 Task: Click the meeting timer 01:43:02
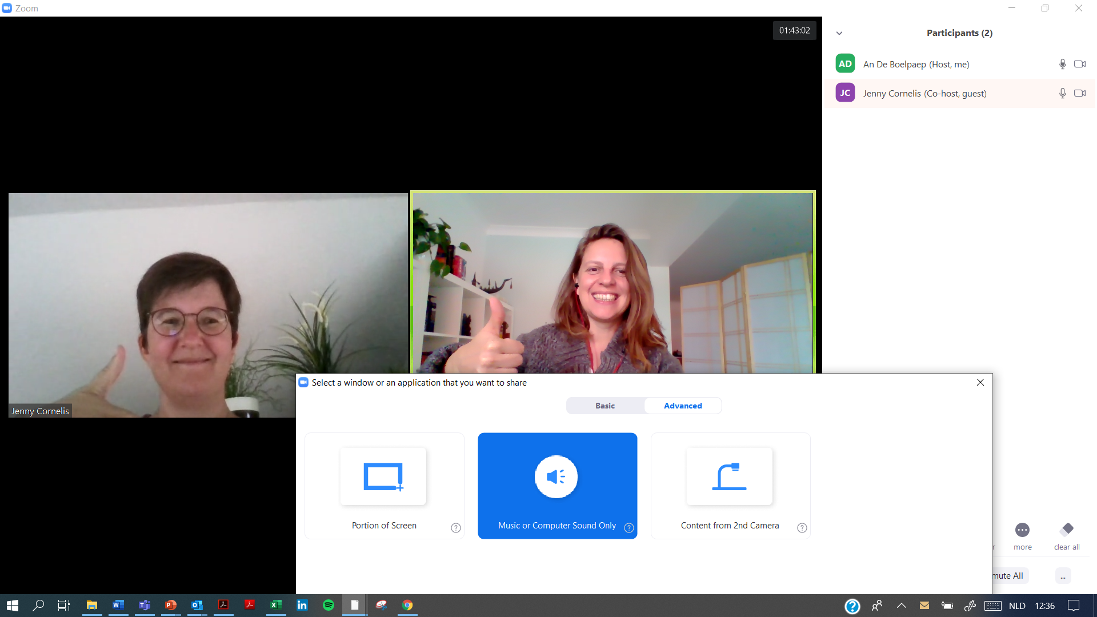794,30
